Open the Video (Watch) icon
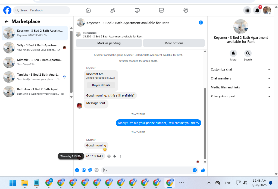This screenshot has height=189, width=278. 137,10
